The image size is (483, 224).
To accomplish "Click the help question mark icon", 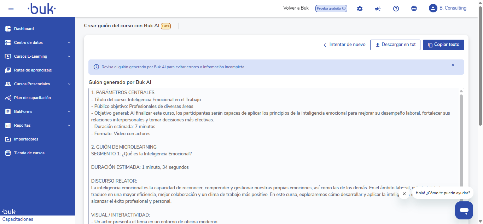I will tap(396, 8).
